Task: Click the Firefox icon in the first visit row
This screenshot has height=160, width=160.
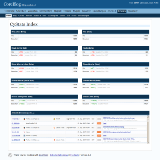Action: pos(24,119)
